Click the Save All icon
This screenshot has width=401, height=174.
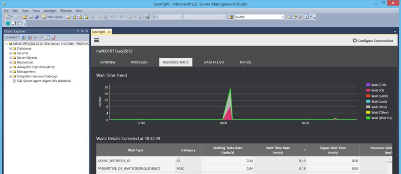coord(36,17)
